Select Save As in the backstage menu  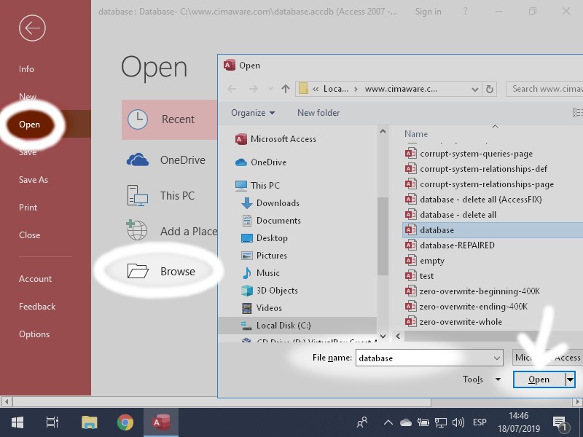[34, 180]
